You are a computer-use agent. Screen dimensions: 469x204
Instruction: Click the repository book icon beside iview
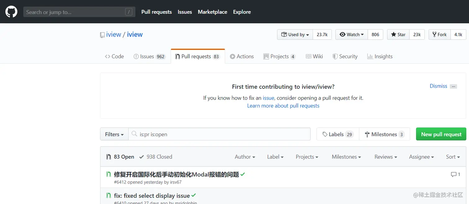(x=102, y=35)
